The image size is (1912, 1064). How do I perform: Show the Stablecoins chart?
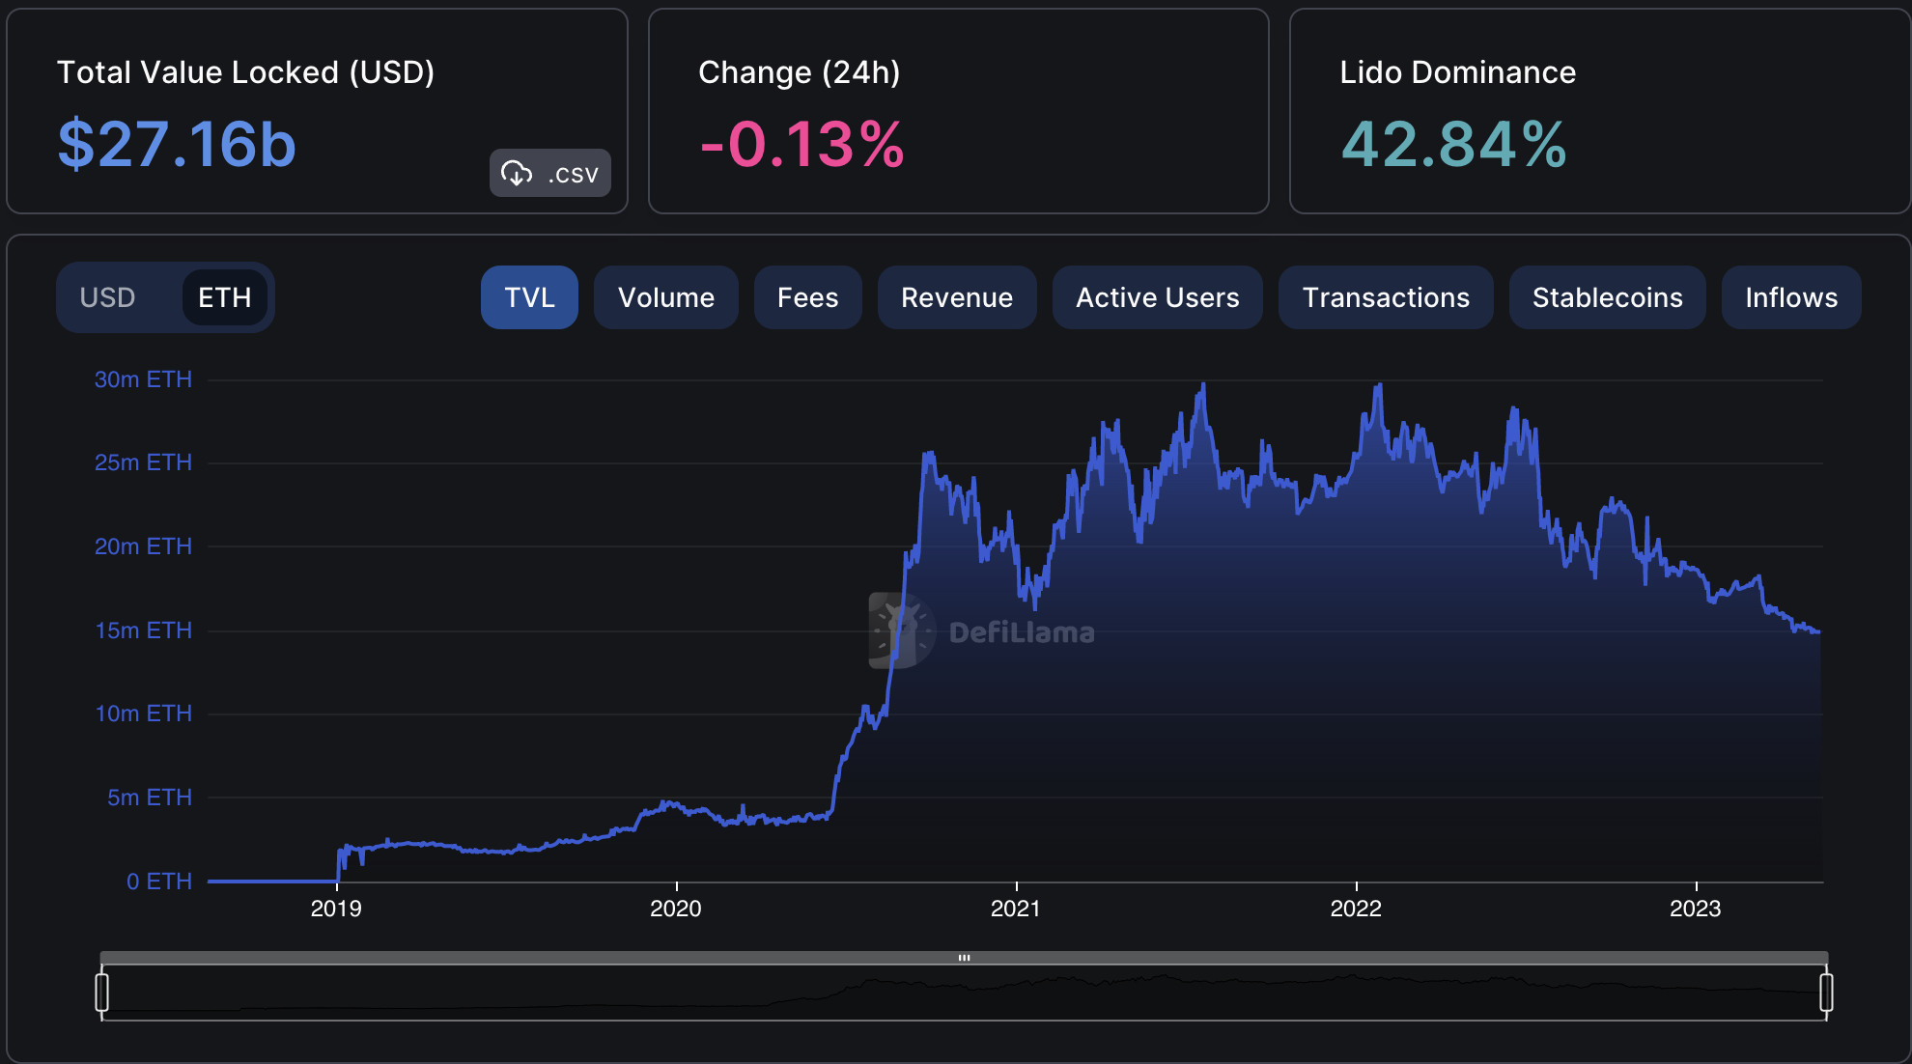[x=1607, y=297]
